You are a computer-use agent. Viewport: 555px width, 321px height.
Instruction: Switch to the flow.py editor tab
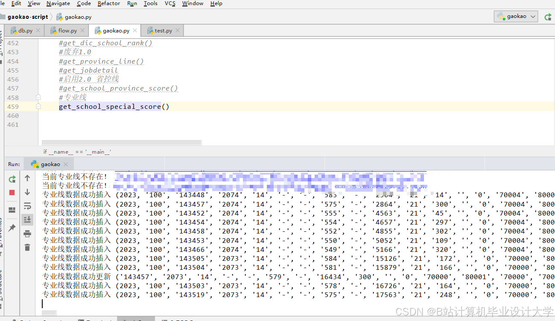tap(67, 31)
